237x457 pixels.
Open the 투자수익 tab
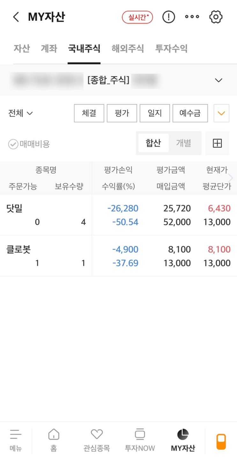point(171,49)
